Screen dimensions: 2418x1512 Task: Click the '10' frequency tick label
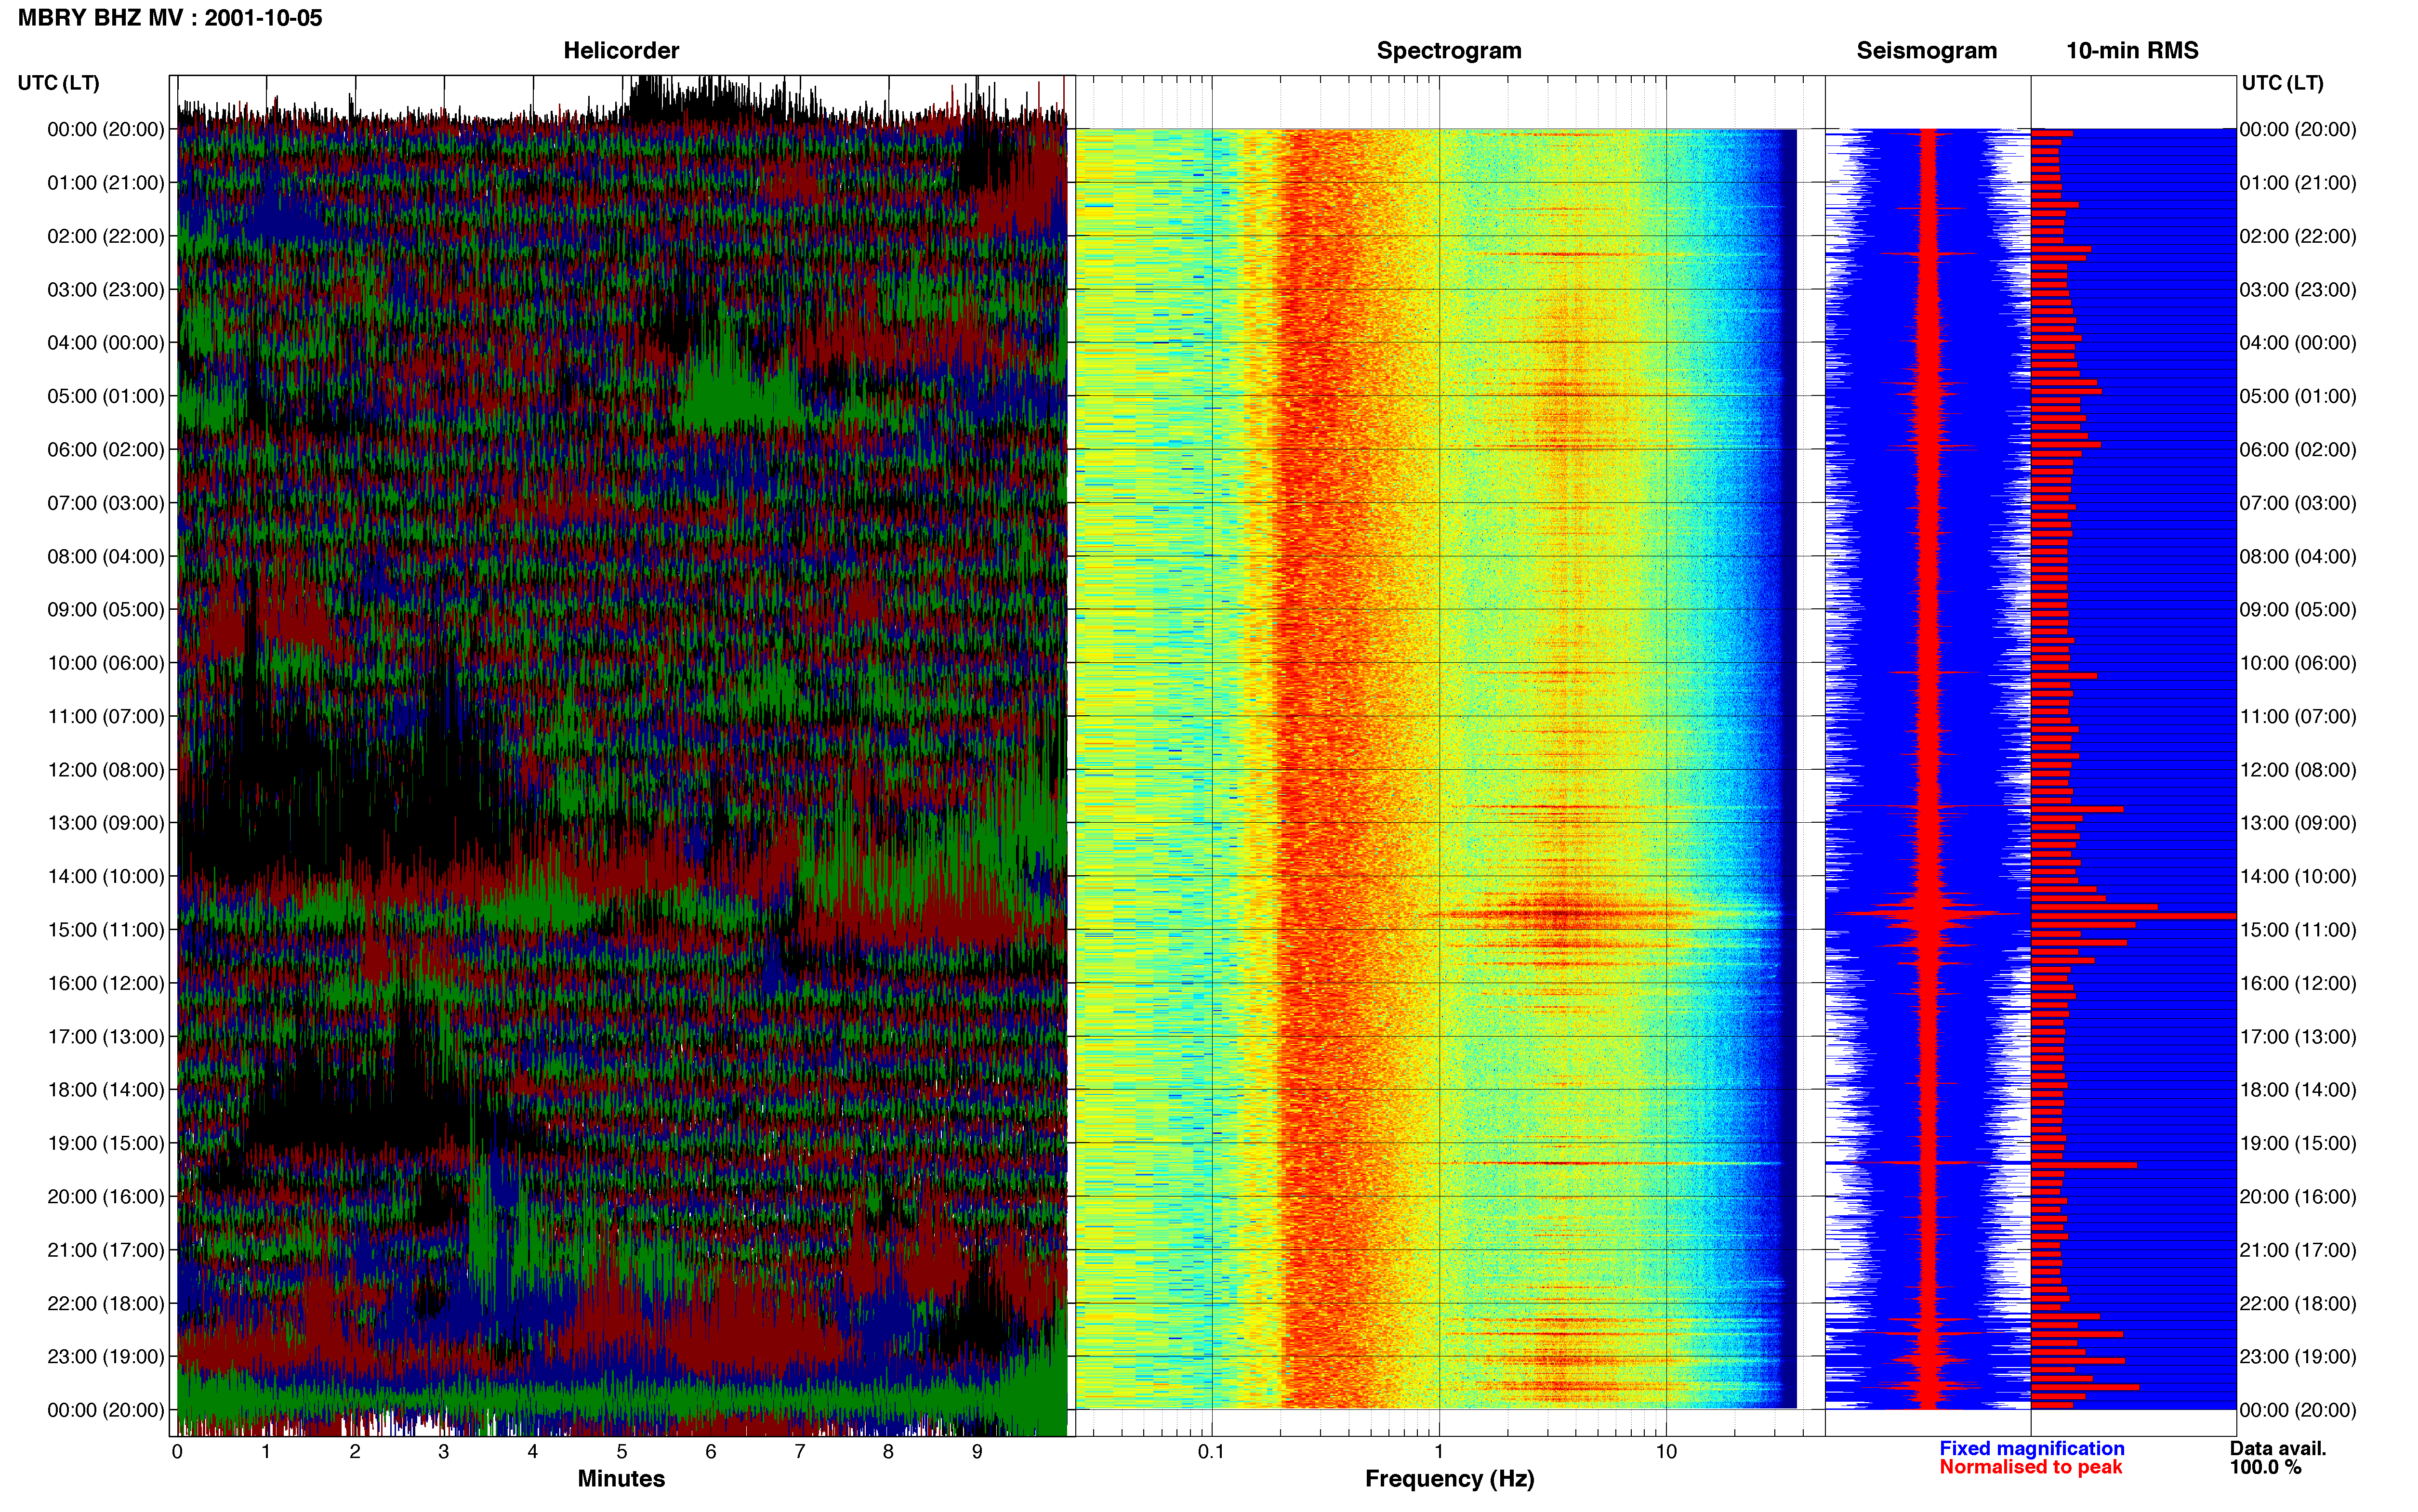click(1665, 1451)
